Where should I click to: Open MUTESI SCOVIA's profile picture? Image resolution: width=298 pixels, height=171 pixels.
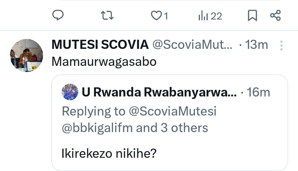coord(26,55)
